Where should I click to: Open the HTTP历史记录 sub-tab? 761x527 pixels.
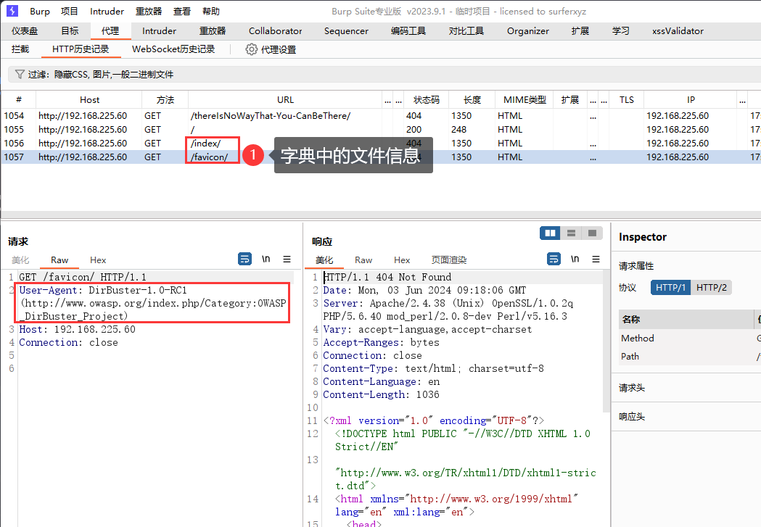click(81, 49)
